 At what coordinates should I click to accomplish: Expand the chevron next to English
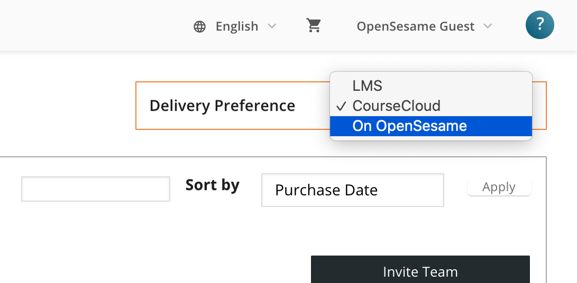pyautogui.click(x=271, y=26)
